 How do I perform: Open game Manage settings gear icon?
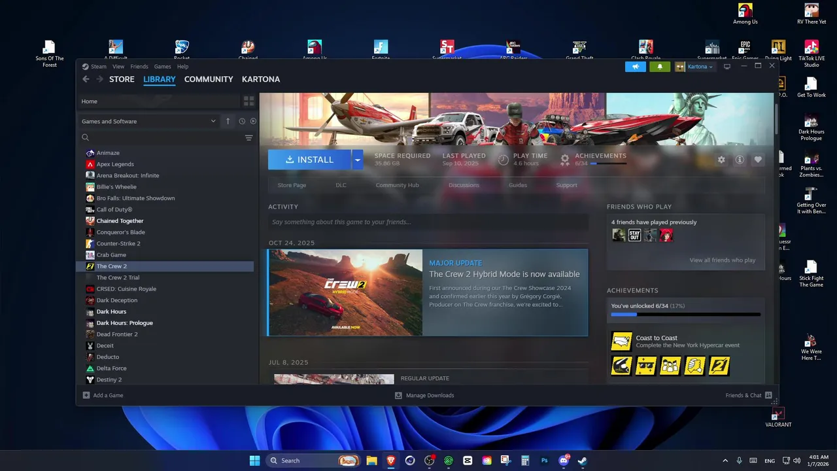pos(721,160)
